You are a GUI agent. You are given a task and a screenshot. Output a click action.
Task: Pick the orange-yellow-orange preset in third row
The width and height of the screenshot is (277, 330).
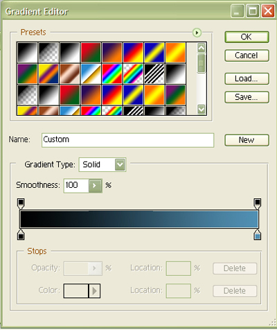pos(154,95)
